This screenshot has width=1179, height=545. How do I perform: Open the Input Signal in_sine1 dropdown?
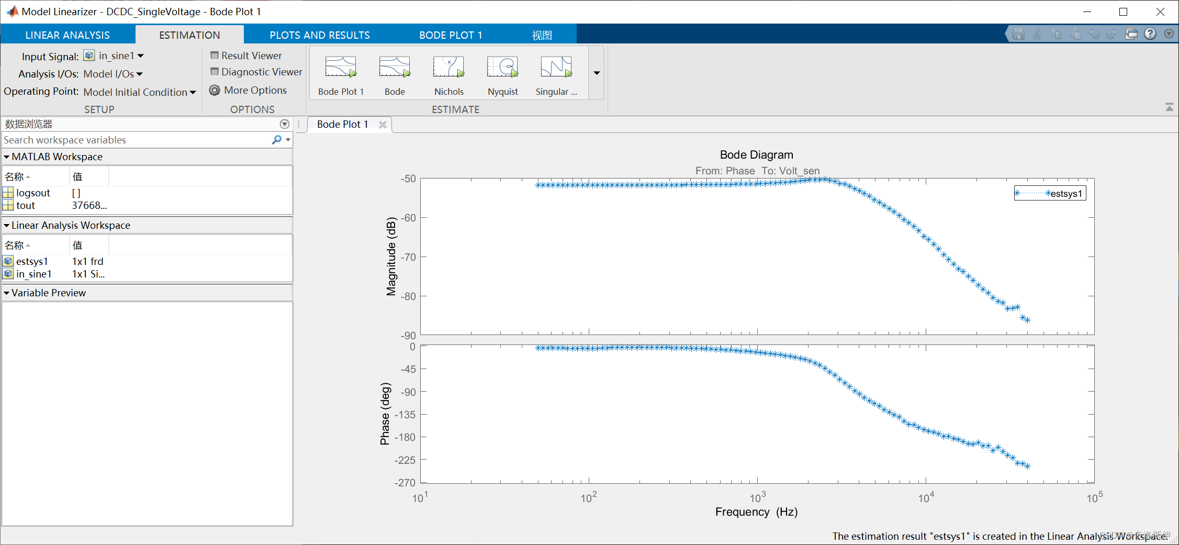(121, 55)
